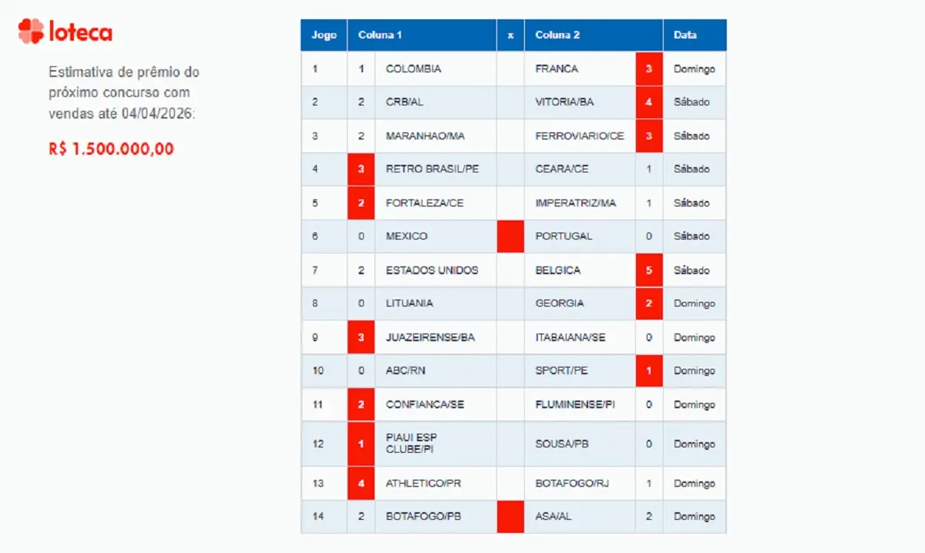This screenshot has height=553, width=925.
Task: Click the prize amount R$ 1.500.000,00
Action: (111, 149)
